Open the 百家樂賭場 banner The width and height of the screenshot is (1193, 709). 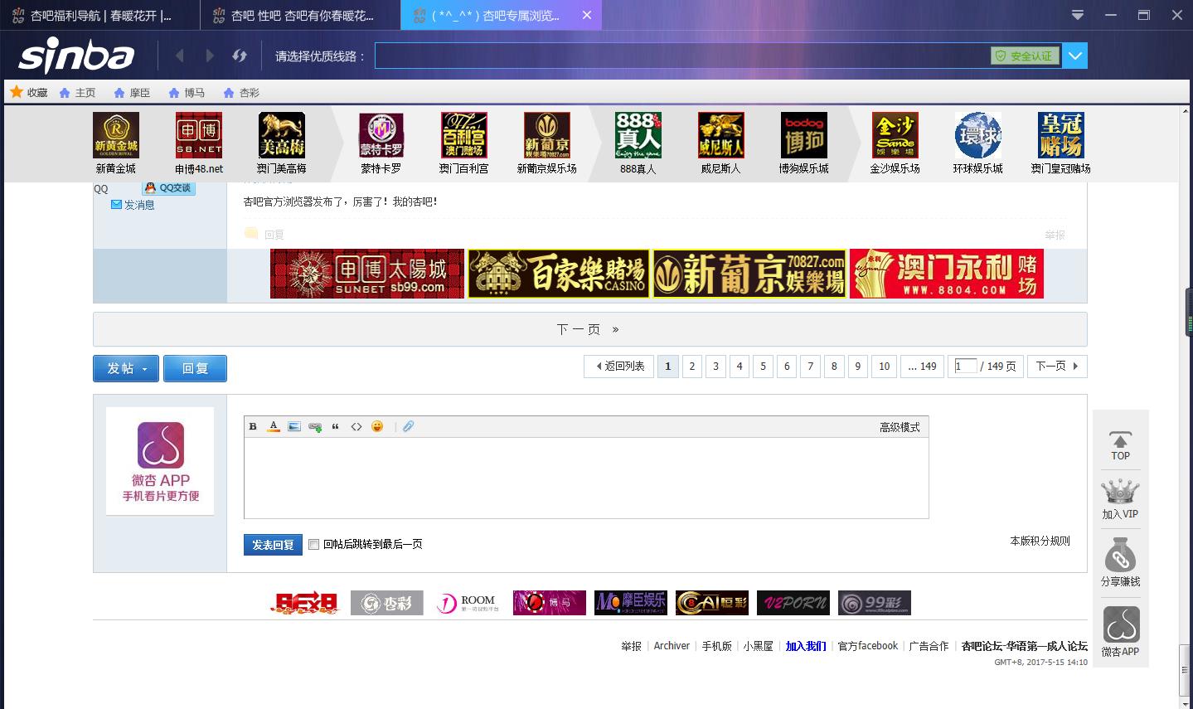560,274
